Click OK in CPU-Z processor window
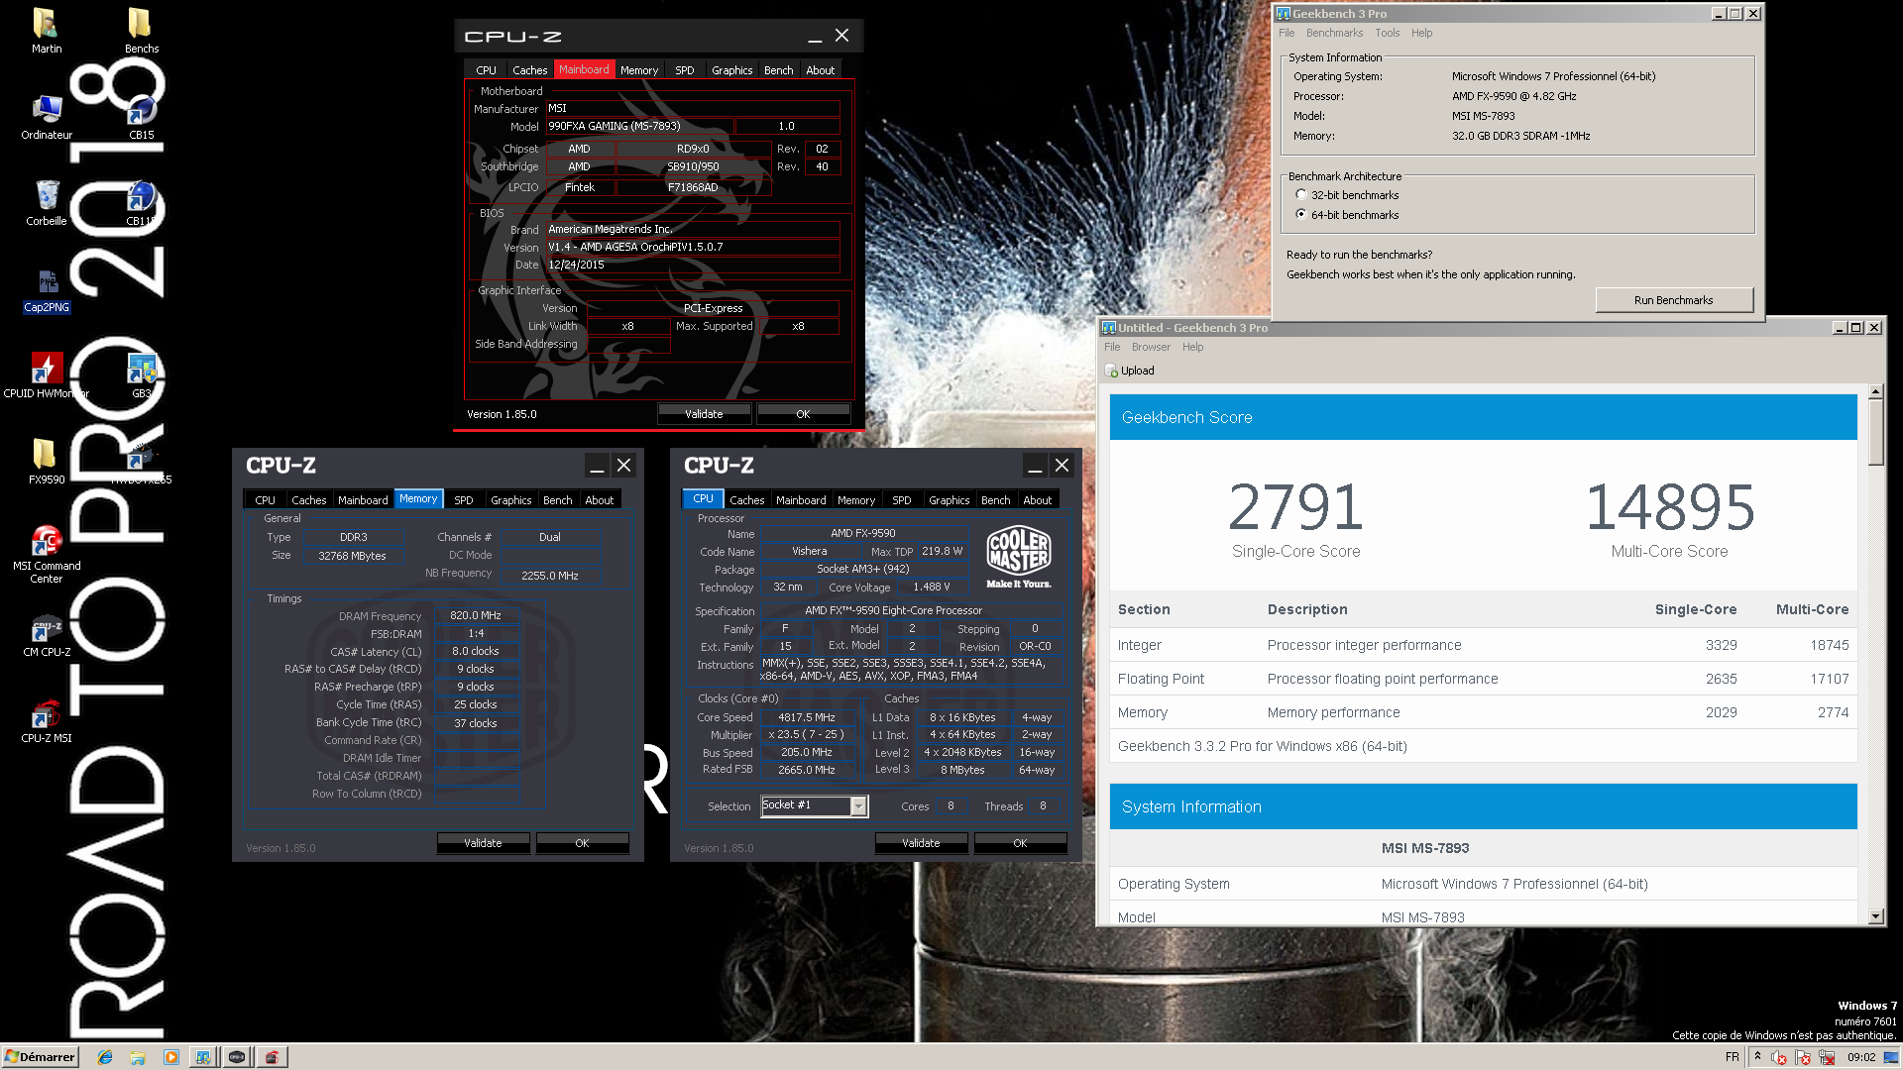This screenshot has width=1903, height=1070. coord(1020,843)
